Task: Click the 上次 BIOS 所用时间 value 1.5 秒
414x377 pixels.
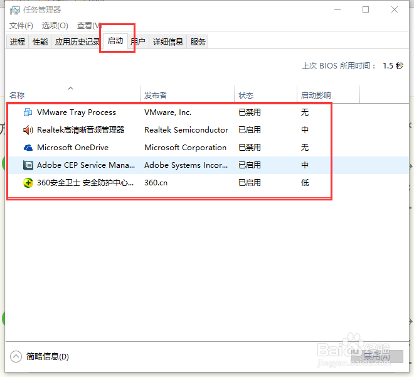Action: pyautogui.click(x=393, y=65)
